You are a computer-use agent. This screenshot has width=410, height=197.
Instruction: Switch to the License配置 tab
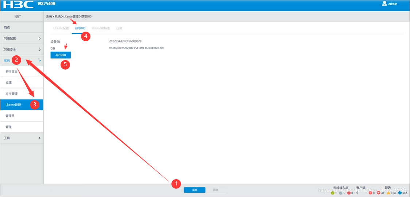pos(61,28)
